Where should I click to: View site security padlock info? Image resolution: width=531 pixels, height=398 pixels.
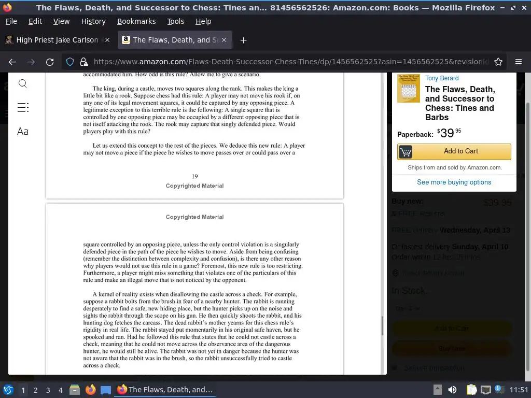[84, 62]
